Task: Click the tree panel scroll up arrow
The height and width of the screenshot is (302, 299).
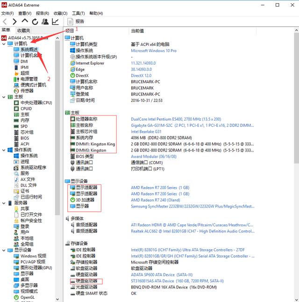Action: tap(57, 38)
